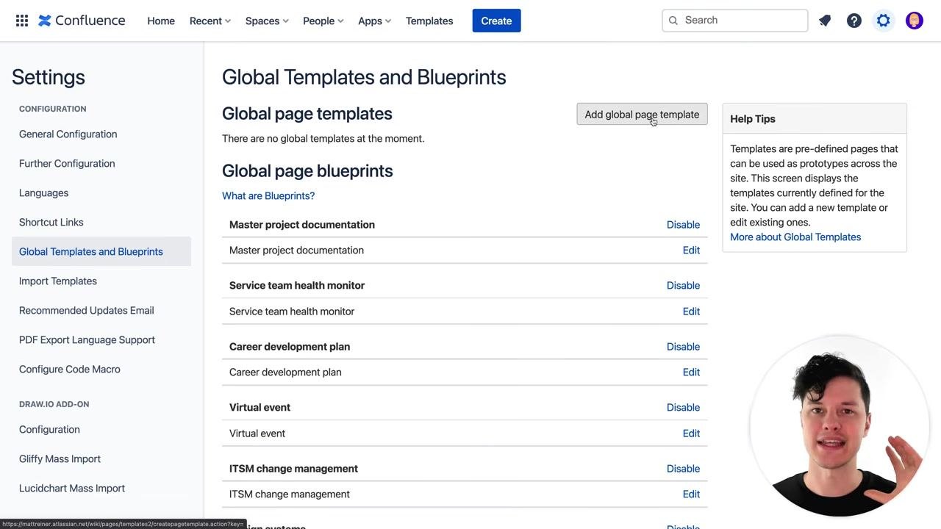Expand the Recent dropdown menu

(x=210, y=21)
